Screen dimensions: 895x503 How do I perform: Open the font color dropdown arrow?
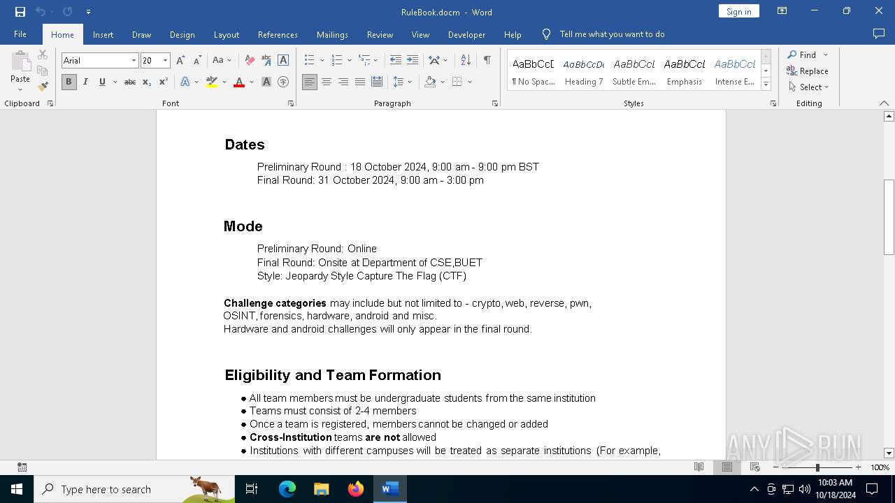point(251,82)
